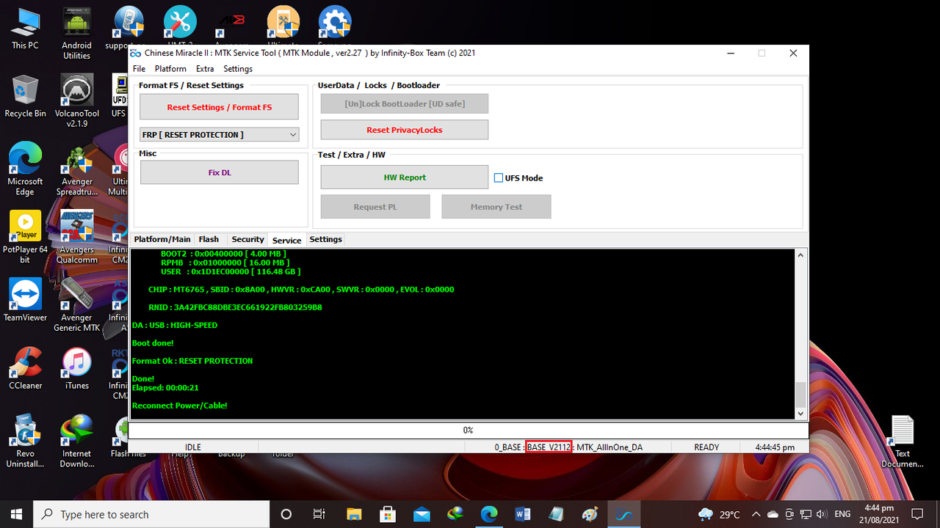Image resolution: width=940 pixels, height=528 pixels.
Task: Click Reset PrivacyLocks button
Action: pyautogui.click(x=404, y=130)
